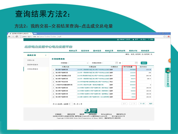Viewport: 178px width, 134px height.
Task: Click the browser address bar
Action: point(90,37)
